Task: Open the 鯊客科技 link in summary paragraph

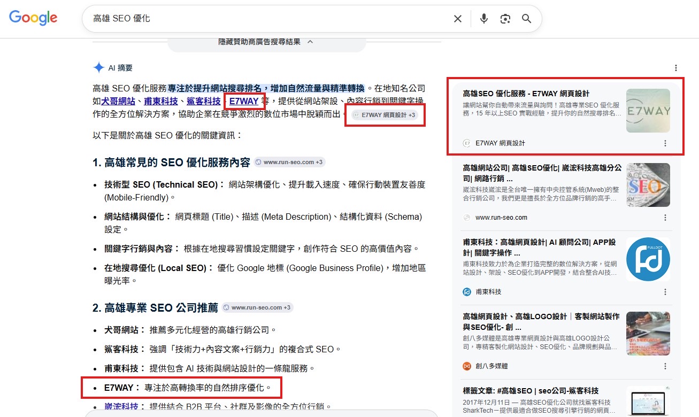Action: coord(203,101)
